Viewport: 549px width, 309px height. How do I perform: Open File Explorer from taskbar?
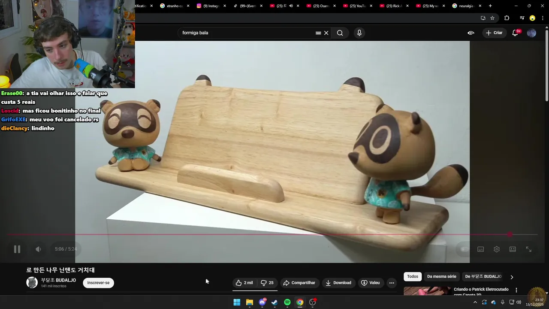click(x=249, y=303)
